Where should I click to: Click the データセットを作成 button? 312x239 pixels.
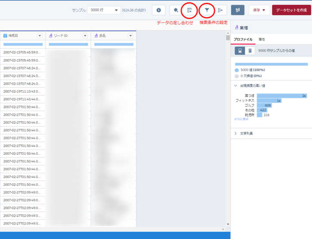point(291,10)
